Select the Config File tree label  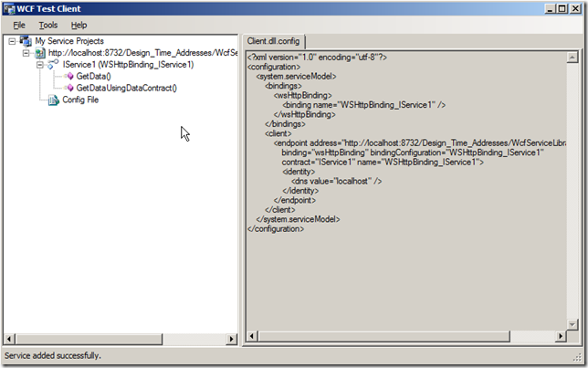click(x=80, y=100)
